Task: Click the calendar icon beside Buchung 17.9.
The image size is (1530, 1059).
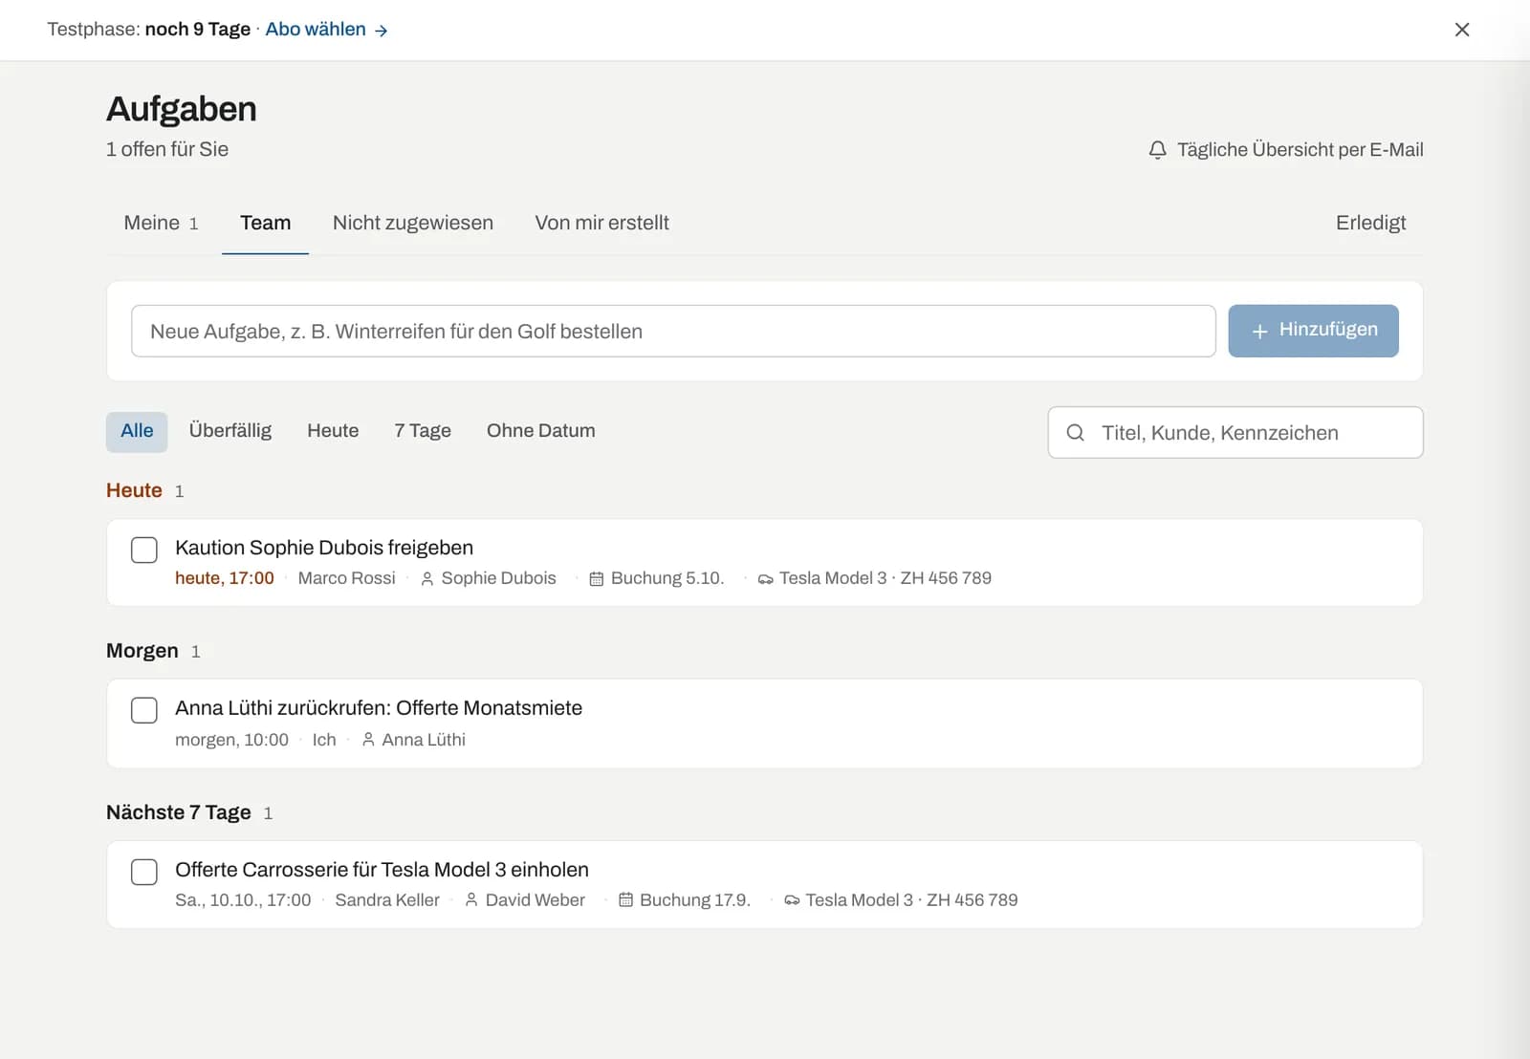Action: (x=625, y=900)
